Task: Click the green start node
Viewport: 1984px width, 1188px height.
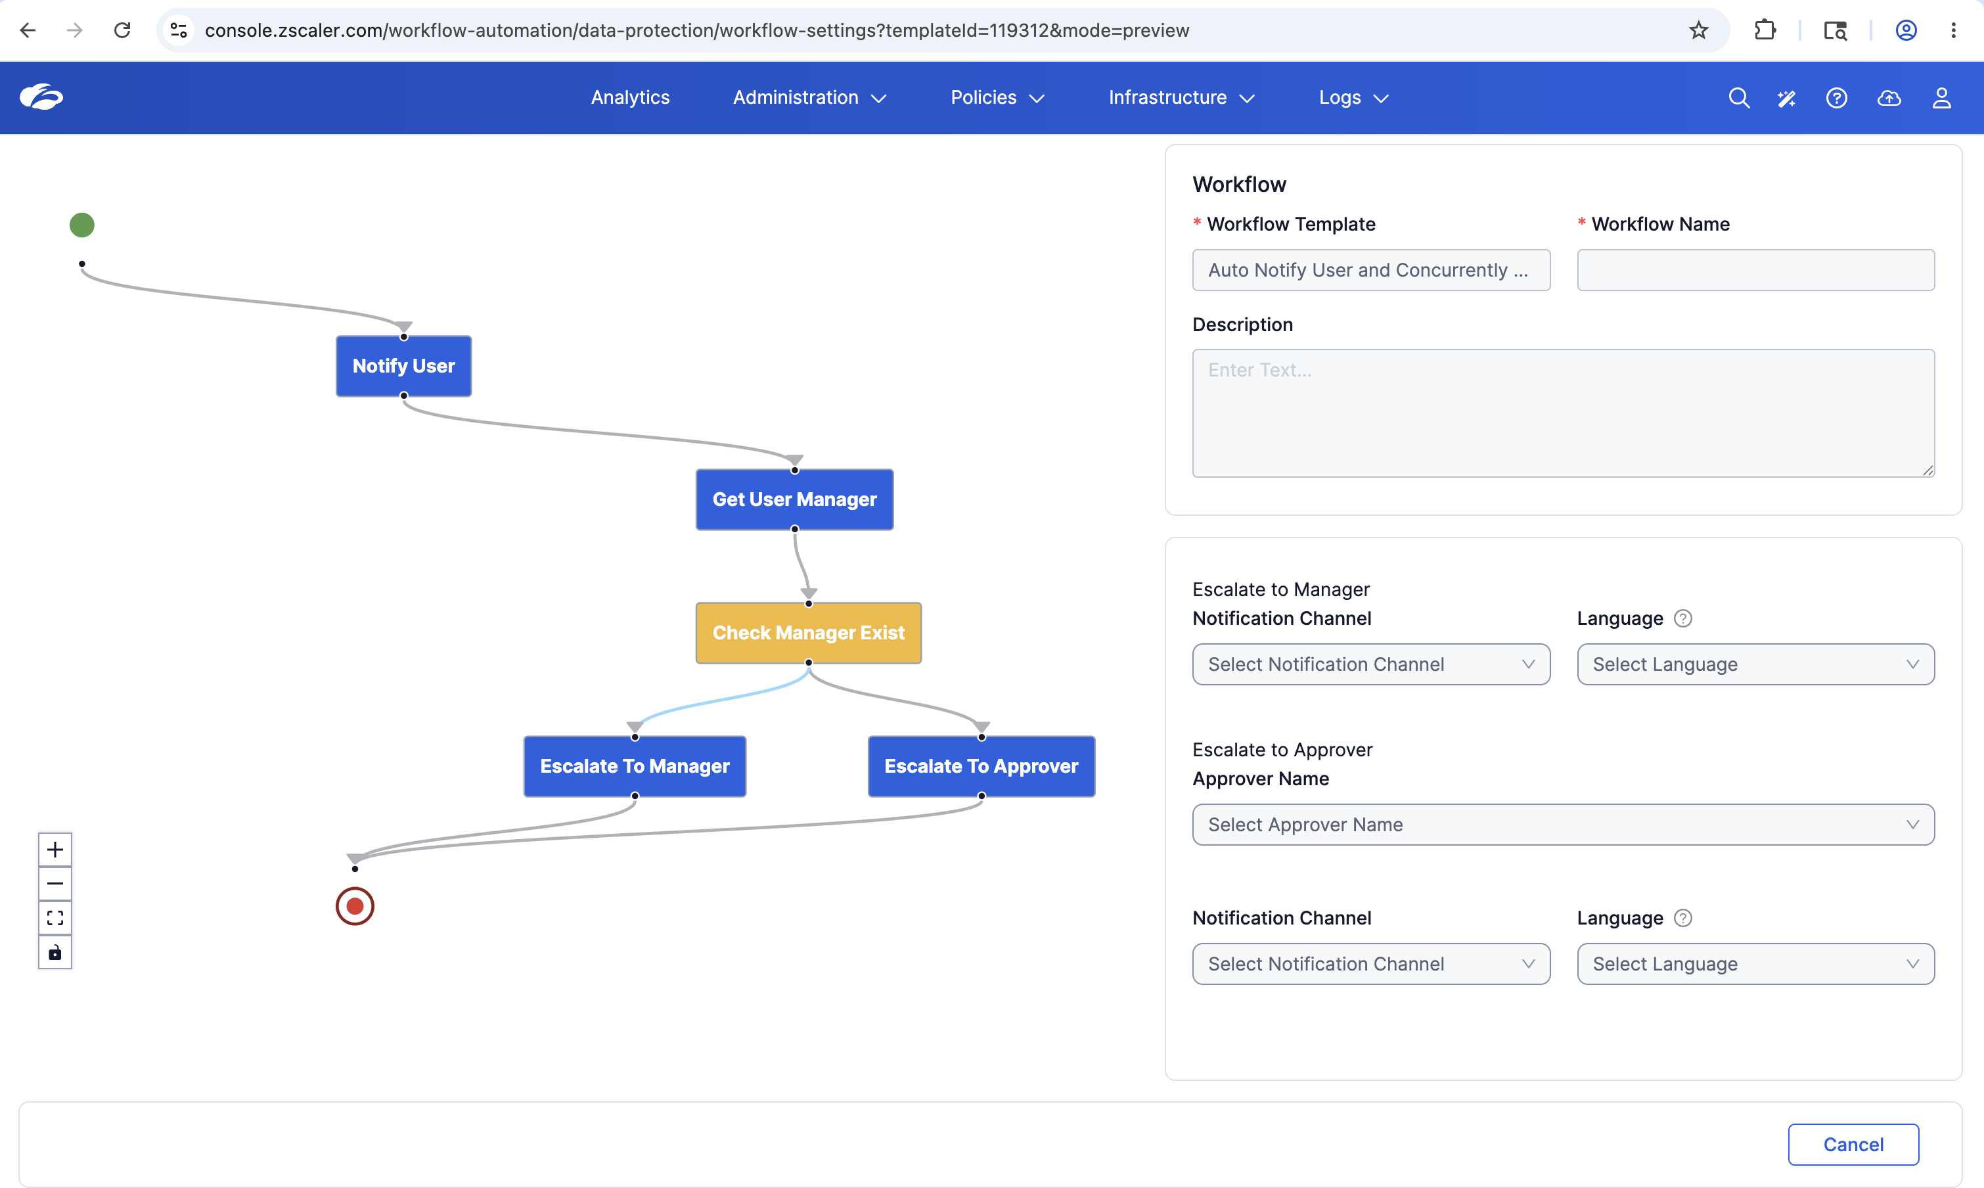Action: click(81, 225)
